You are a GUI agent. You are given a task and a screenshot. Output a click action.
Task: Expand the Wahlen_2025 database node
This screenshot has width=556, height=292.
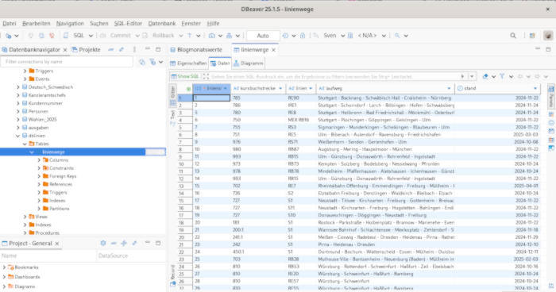coord(18,120)
